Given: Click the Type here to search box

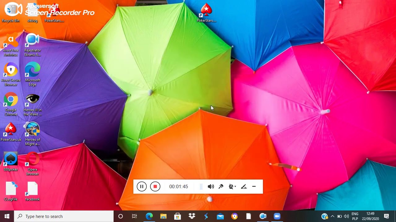Looking at the screenshot, I should tap(64, 216).
